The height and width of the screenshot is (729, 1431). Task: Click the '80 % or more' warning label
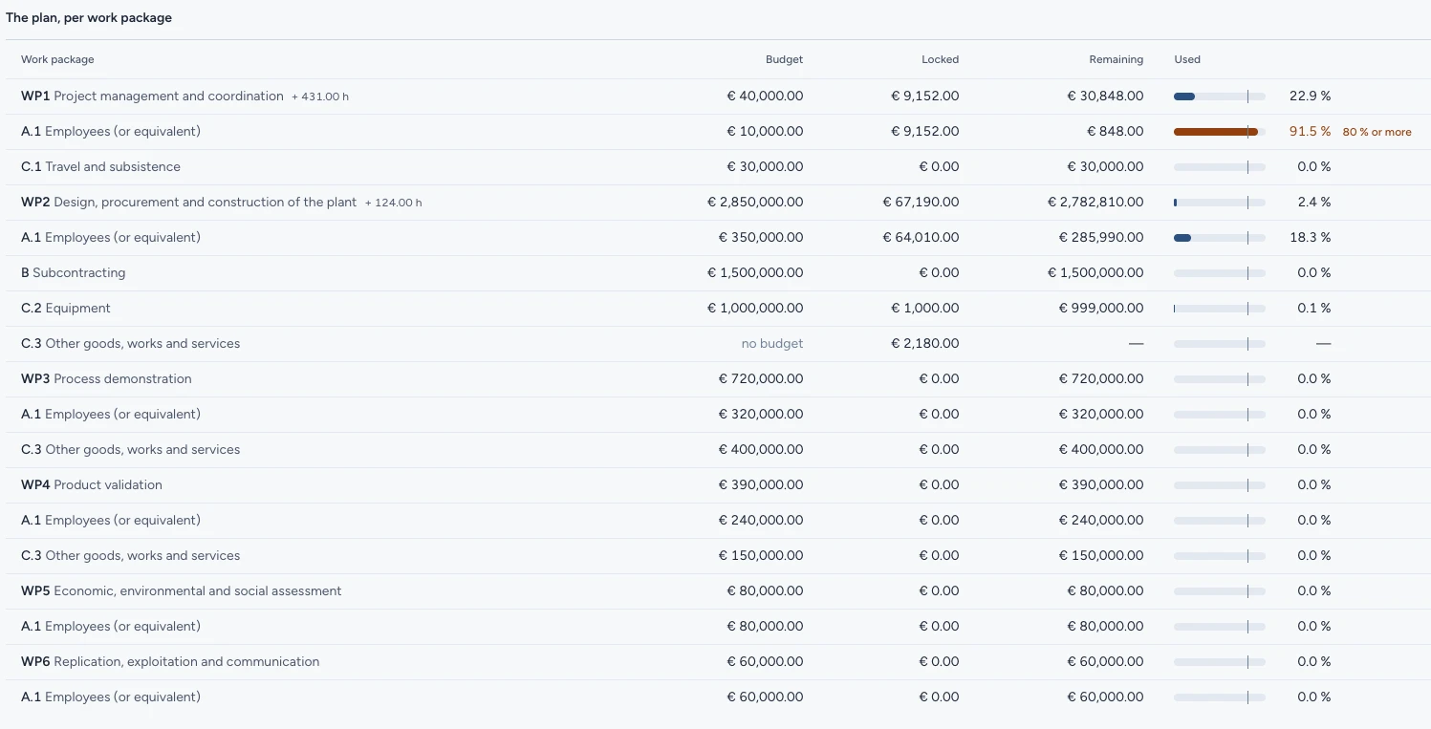pyautogui.click(x=1377, y=132)
